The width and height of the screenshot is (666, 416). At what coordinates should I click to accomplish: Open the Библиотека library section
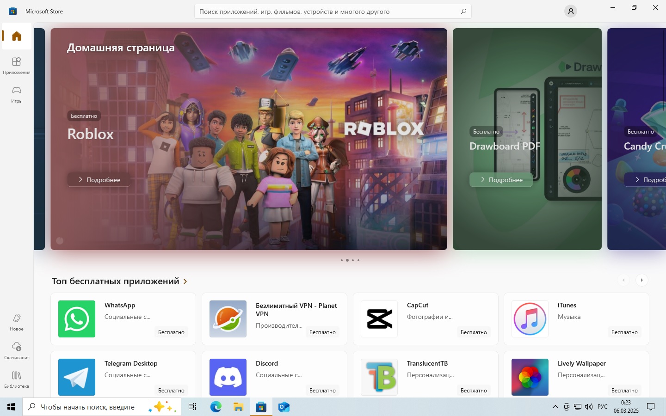(x=17, y=379)
